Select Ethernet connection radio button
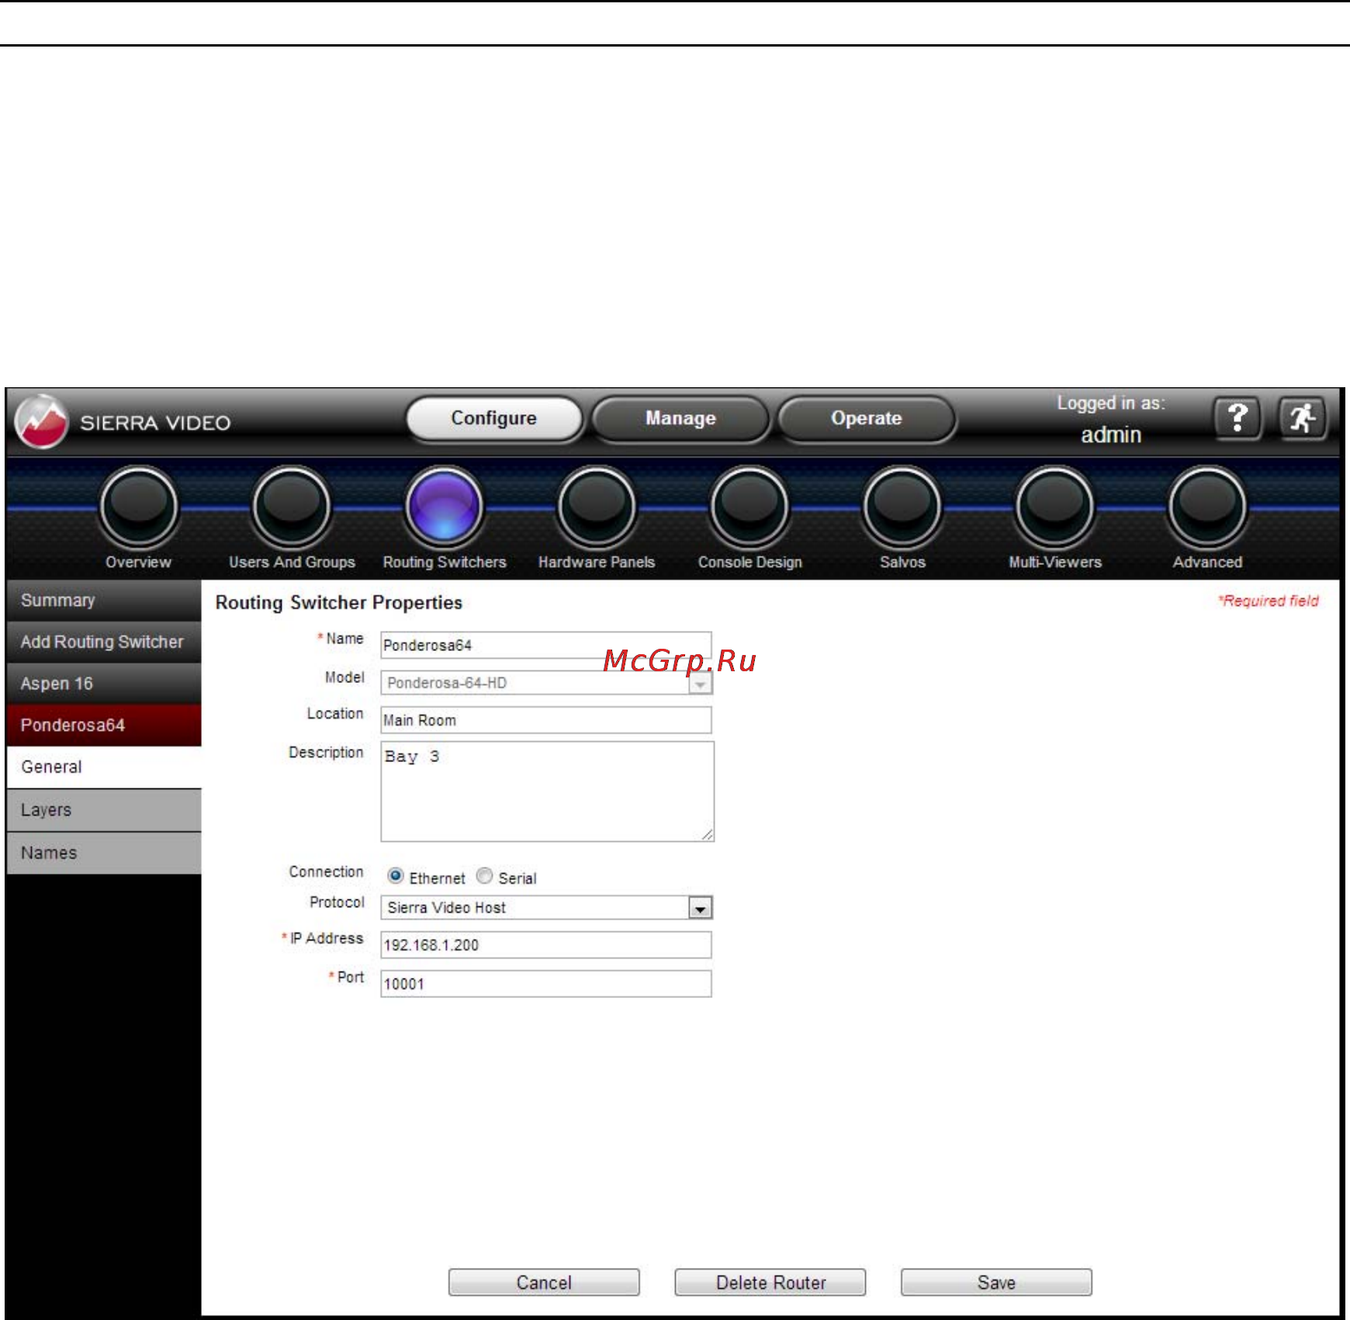Image resolution: width=1350 pixels, height=1320 pixels. [x=396, y=876]
